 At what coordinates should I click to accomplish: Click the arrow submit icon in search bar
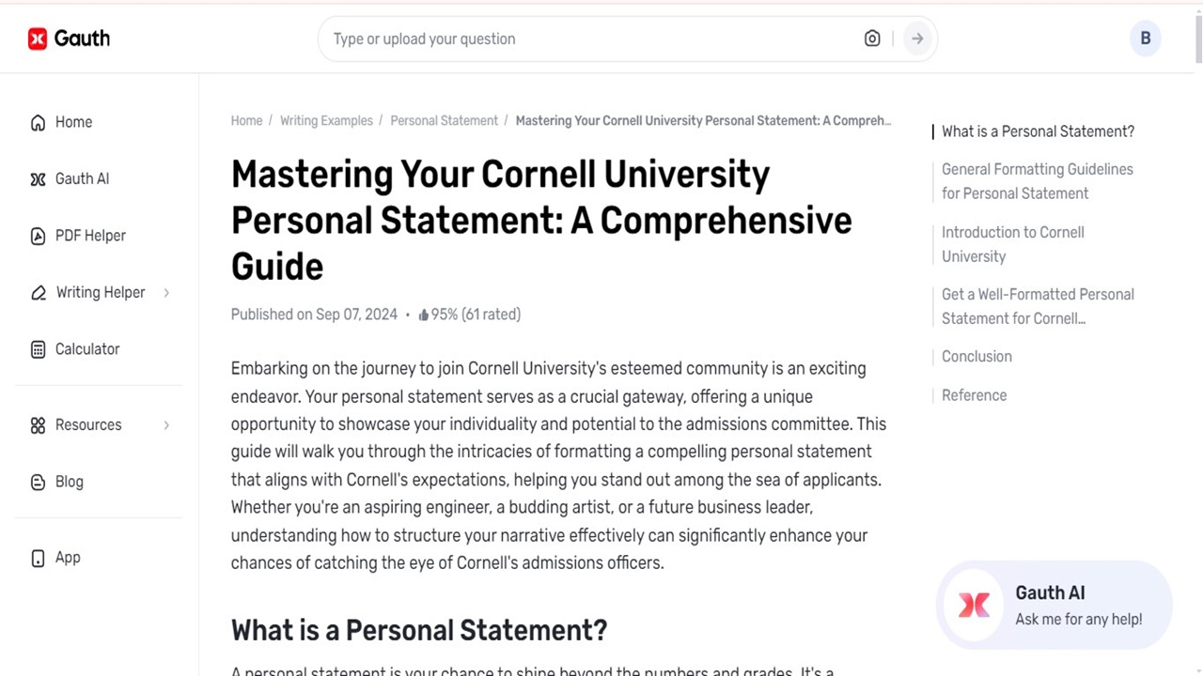pos(916,38)
